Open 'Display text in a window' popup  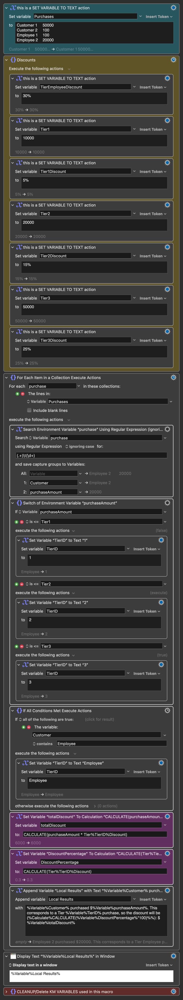(x=33, y=965)
